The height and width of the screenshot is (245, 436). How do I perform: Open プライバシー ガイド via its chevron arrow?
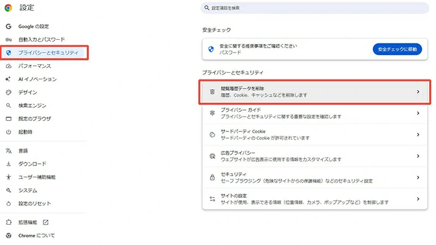point(418,113)
